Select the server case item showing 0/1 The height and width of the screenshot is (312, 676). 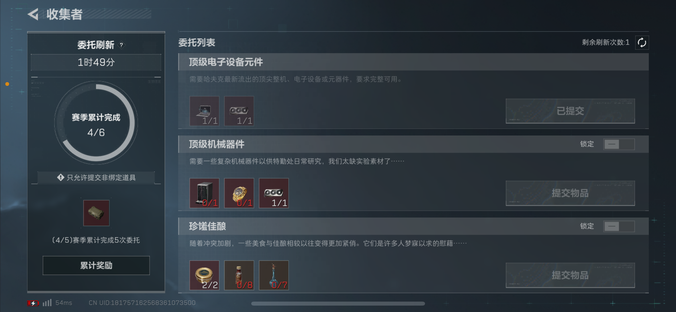[205, 193]
